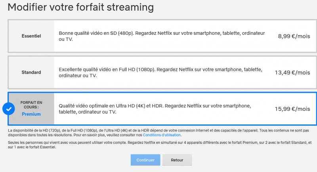Click the HD availability disclaimer paragraph
Image resolution: width=317 pixels, height=172 pixels.
(158, 130)
